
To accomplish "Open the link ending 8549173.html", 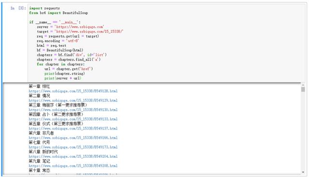I will [x=73, y=147].
